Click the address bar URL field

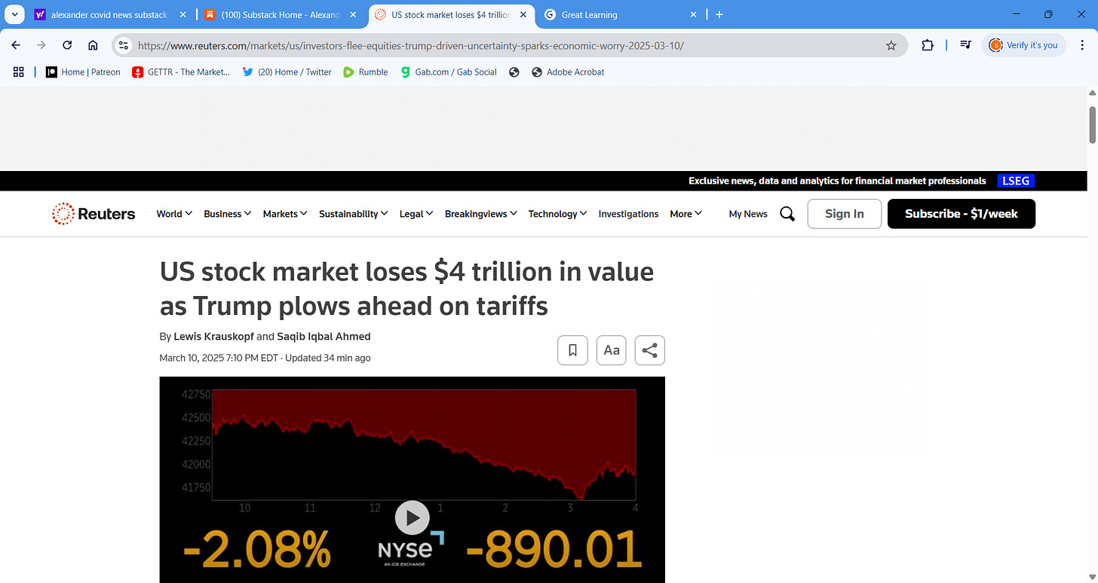click(509, 45)
